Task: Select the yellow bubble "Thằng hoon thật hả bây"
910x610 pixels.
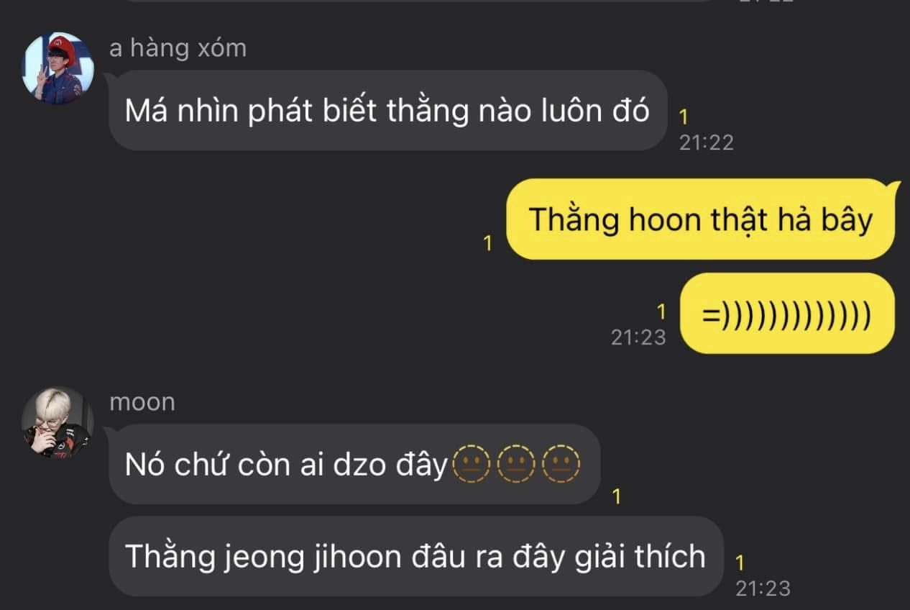Action: (701, 219)
